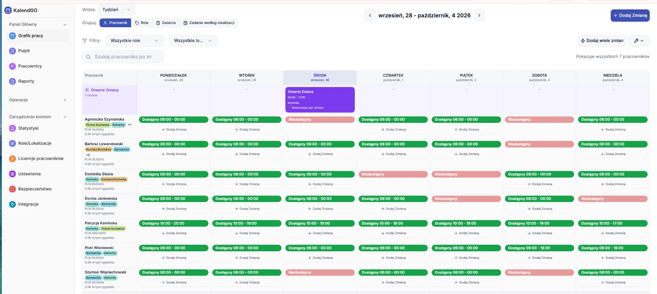
Task: Add shift for Dominika Sikora on Saturday
Action: (539, 184)
